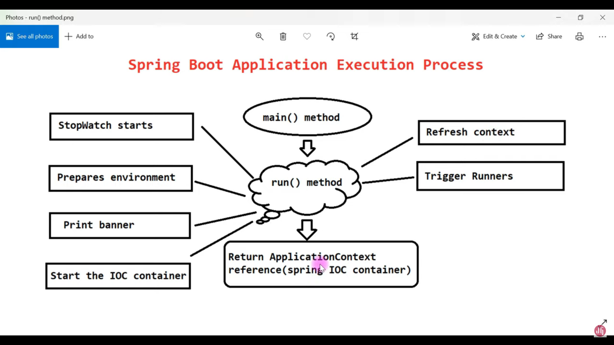Click the plus icon beside Add to

(68, 36)
